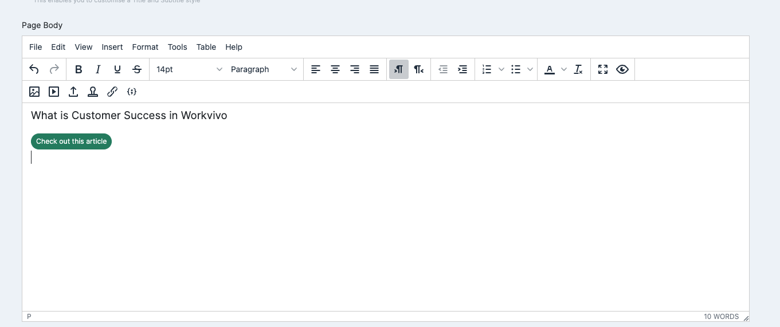Toggle bold formatting
Screen dimensions: 780x327
79,69
